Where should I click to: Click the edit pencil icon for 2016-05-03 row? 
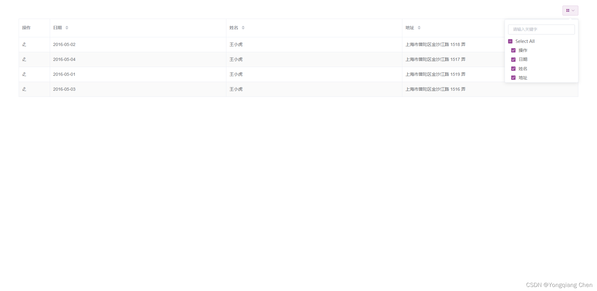click(x=24, y=89)
